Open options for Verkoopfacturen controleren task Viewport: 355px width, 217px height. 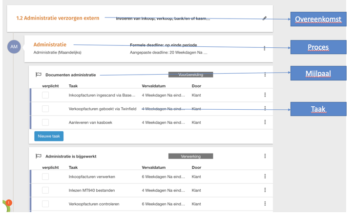coord(265,204)
